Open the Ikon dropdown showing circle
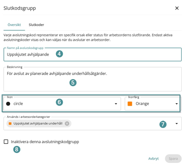The image size is (185, 166). click(62, 104)
